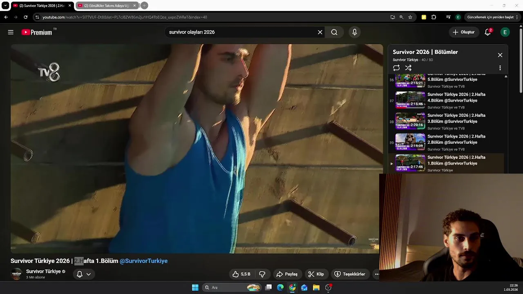The width and height of the screenshot is (523, 294).
Task: Play 2.Hafta 3.Bölüm from playlist
Action: (x=446, y=121)
